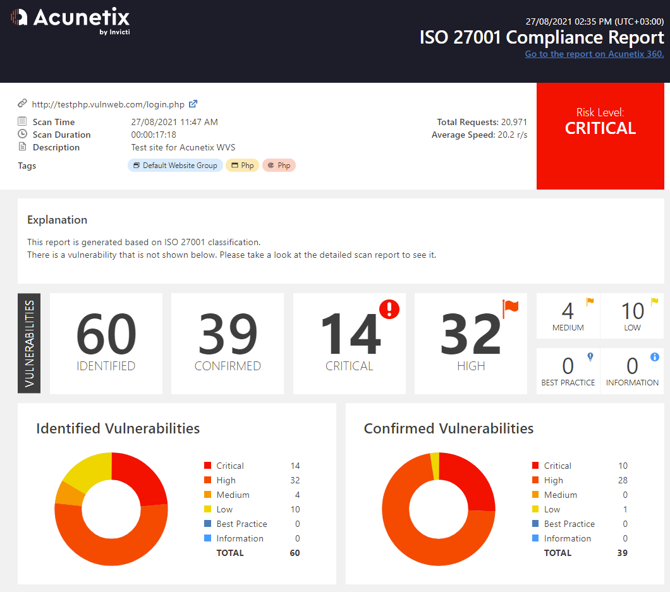
Task: Click the 0 Best Practice card
Action: point(568,371)
